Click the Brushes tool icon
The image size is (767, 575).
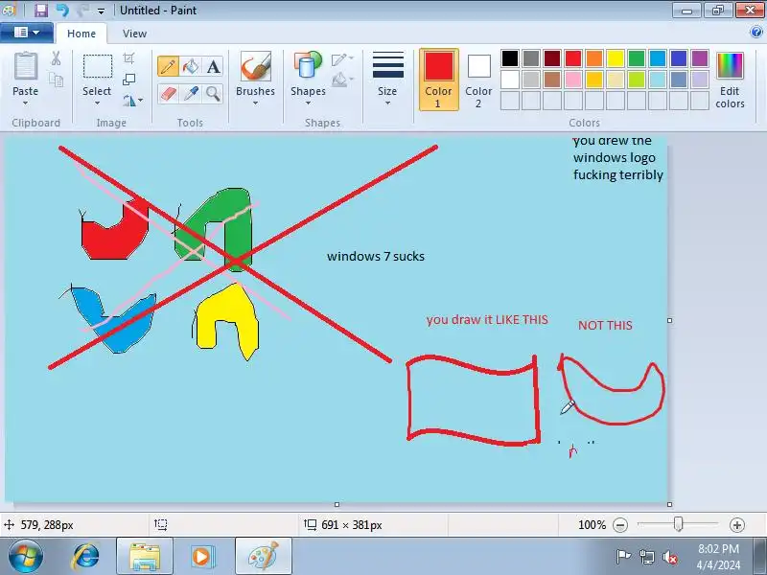pyautogui.click(x=255, y=66)
